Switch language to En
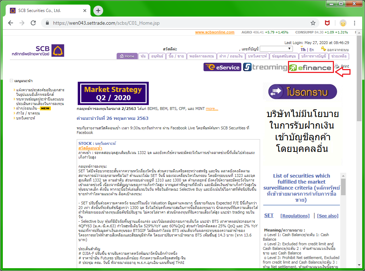Viewport: 365px width, 271px height. coord(311,50)
